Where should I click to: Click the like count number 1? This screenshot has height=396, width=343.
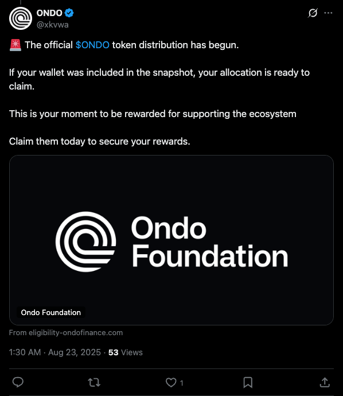(181, 383)
